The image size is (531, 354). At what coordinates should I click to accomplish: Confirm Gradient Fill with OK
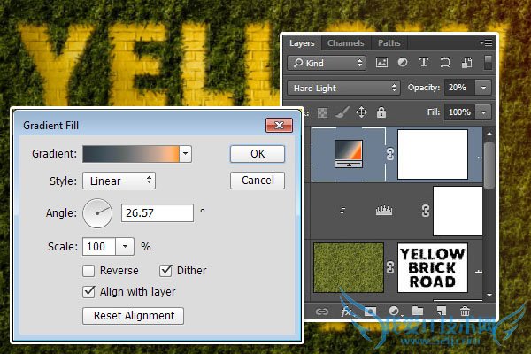click(258, 154)
